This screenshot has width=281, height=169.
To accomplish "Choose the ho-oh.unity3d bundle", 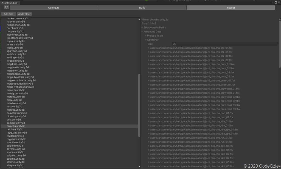I will [15, 28].
